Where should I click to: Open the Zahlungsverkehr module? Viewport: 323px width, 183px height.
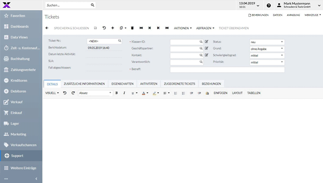tap(21, 70)
